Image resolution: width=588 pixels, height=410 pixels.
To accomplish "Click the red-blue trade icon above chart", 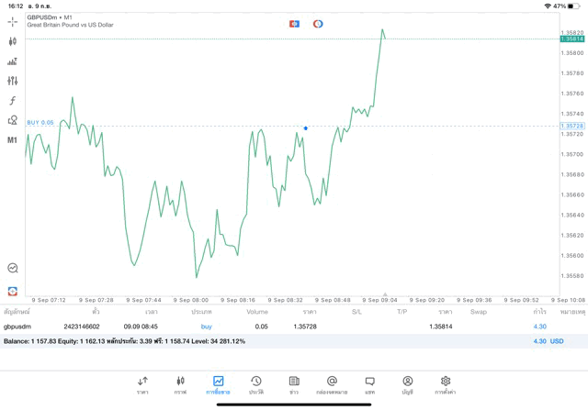I will (x=294, y=24).
